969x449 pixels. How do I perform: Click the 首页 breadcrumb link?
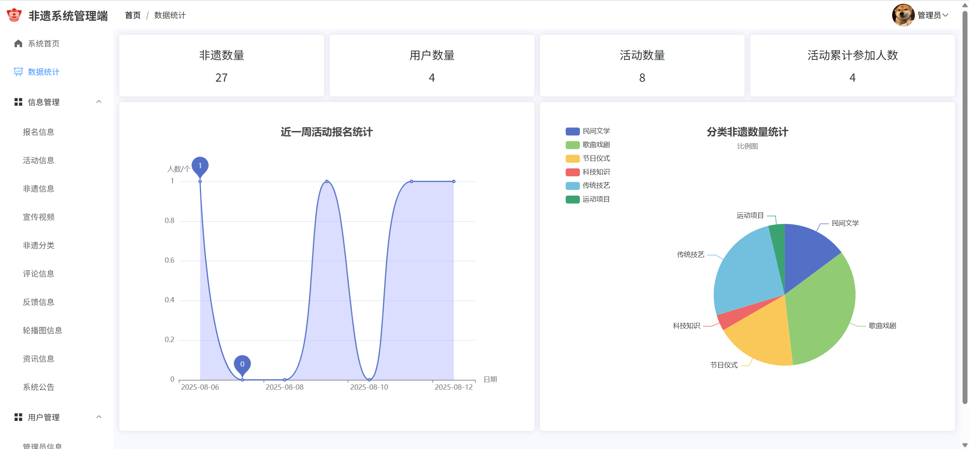[x=132, y=15]
